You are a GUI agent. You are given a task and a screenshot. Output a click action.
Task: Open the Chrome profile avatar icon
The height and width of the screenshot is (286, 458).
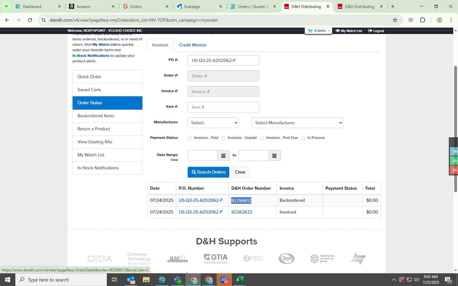click(x=440, y=20)
